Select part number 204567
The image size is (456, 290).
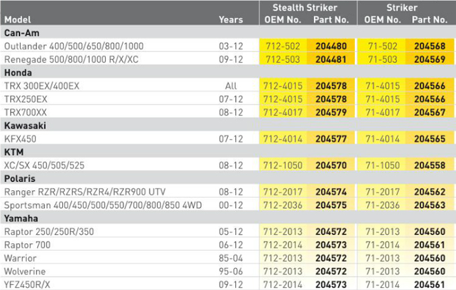430,112
